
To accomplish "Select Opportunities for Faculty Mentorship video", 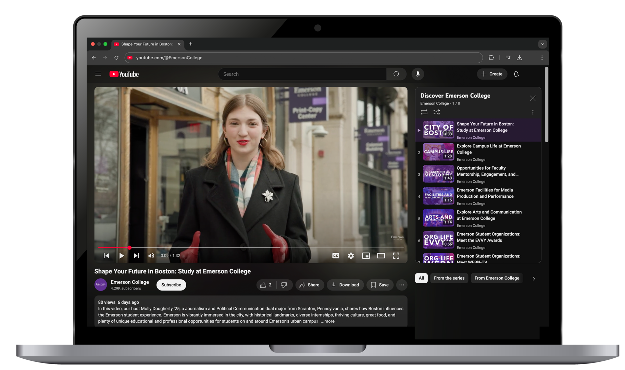I will click(478, 174).
